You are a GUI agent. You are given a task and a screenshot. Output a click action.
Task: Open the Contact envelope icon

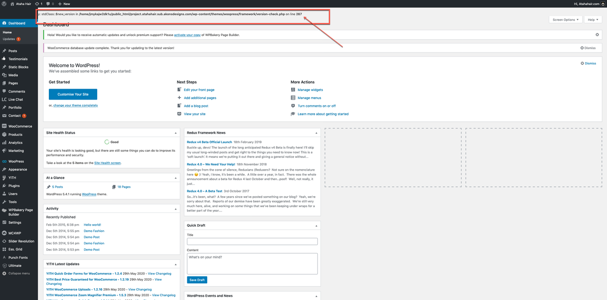[x=4, y=116]
